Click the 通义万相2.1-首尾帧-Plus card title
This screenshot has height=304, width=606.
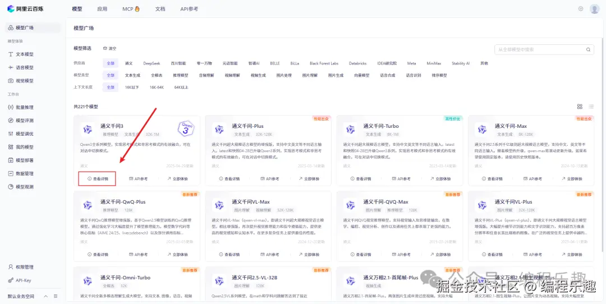click(x=391, y=278)
